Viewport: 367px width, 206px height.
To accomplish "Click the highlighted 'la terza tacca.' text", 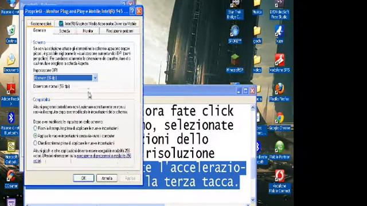I will (192, 182).
